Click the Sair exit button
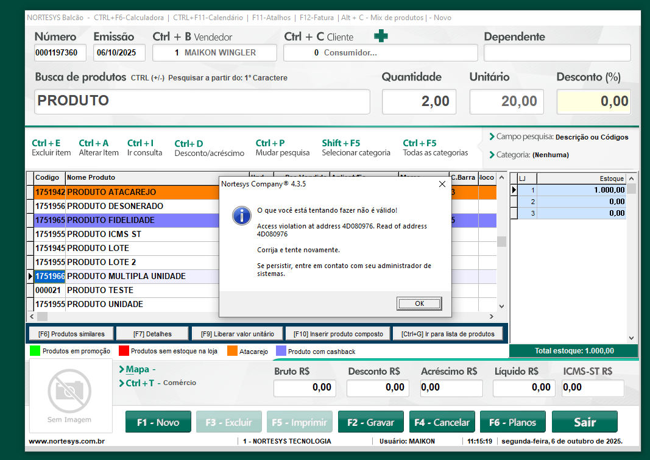The width and height of the screenshot is (650, 460). coord(584,422)
